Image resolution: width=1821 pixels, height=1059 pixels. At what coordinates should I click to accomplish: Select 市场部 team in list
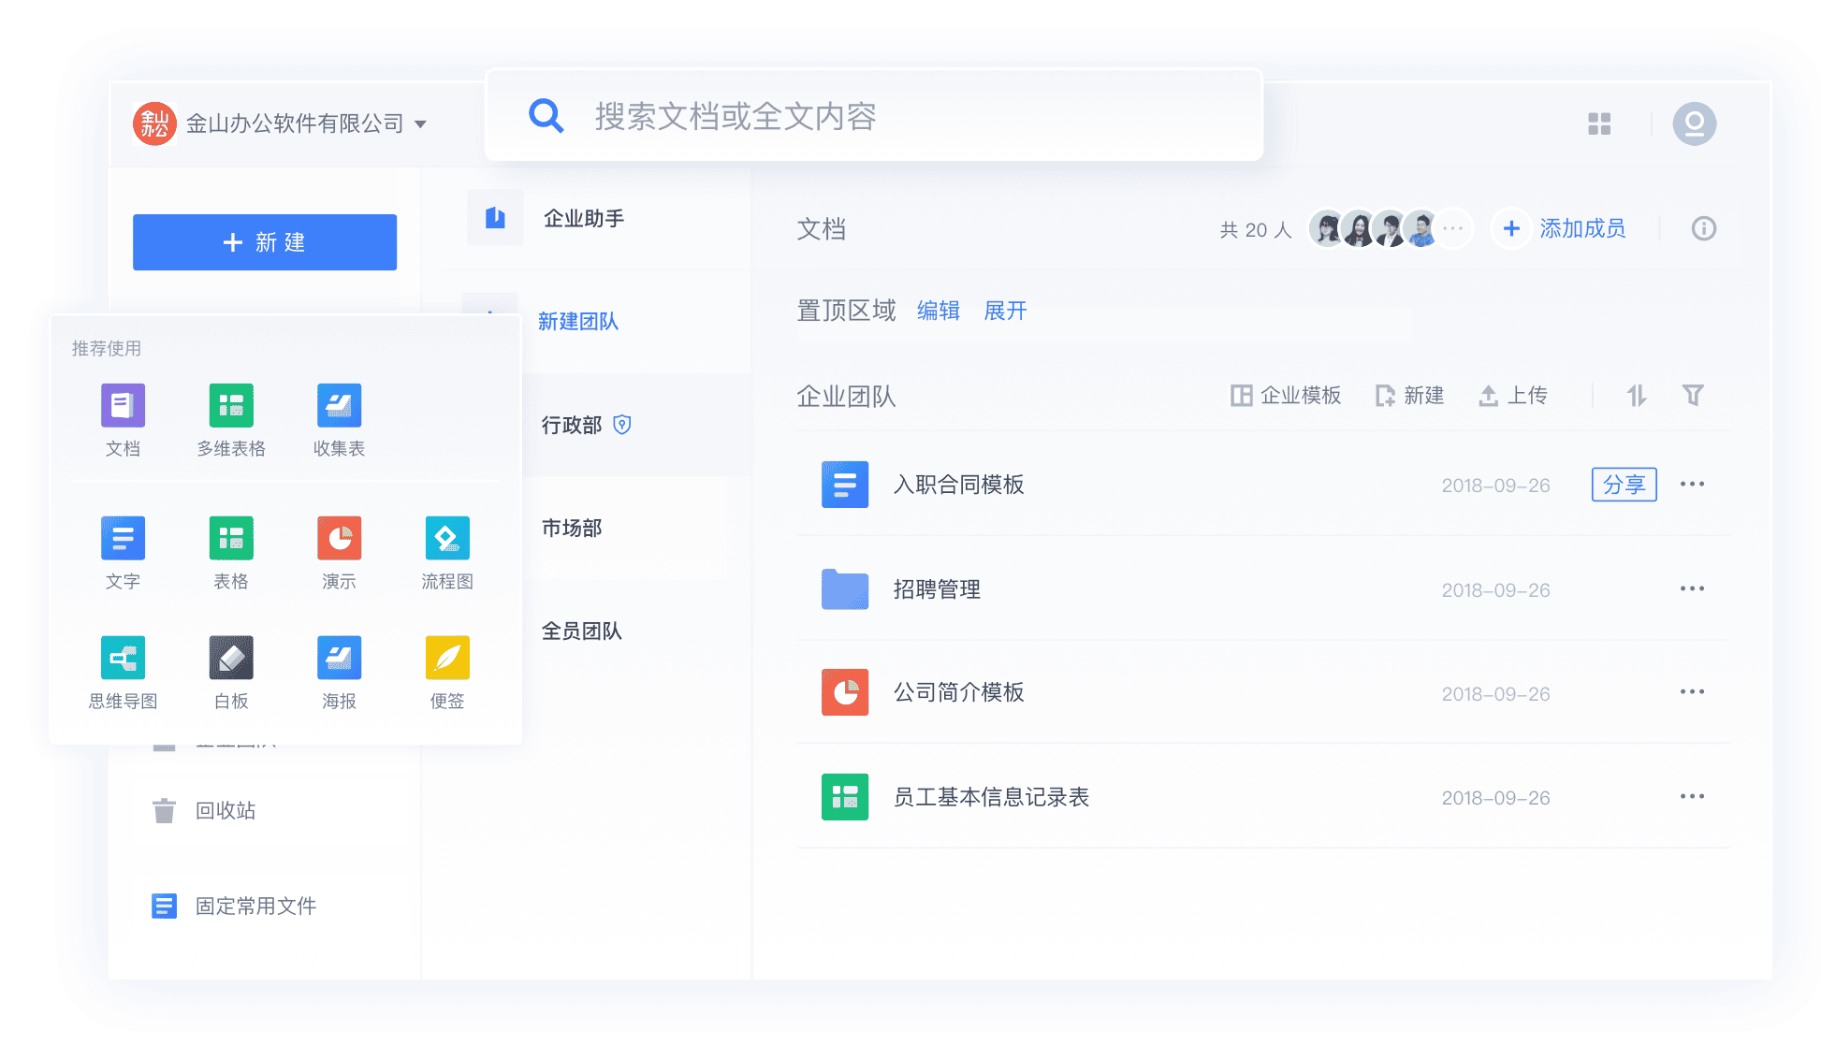click(572, 528)
